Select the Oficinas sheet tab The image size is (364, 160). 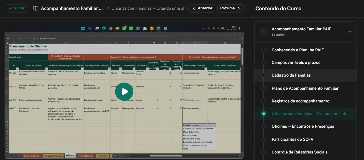point(70,156)
